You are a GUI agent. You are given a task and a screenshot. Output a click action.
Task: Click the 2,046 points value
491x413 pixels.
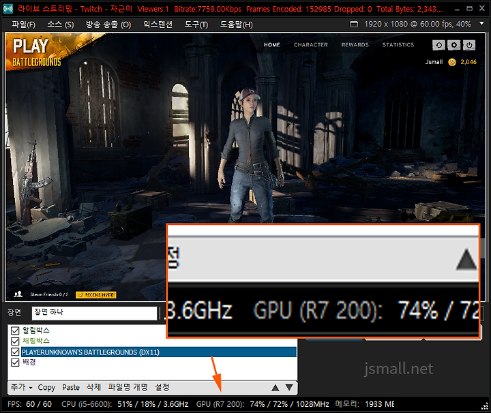click(468, 62)
